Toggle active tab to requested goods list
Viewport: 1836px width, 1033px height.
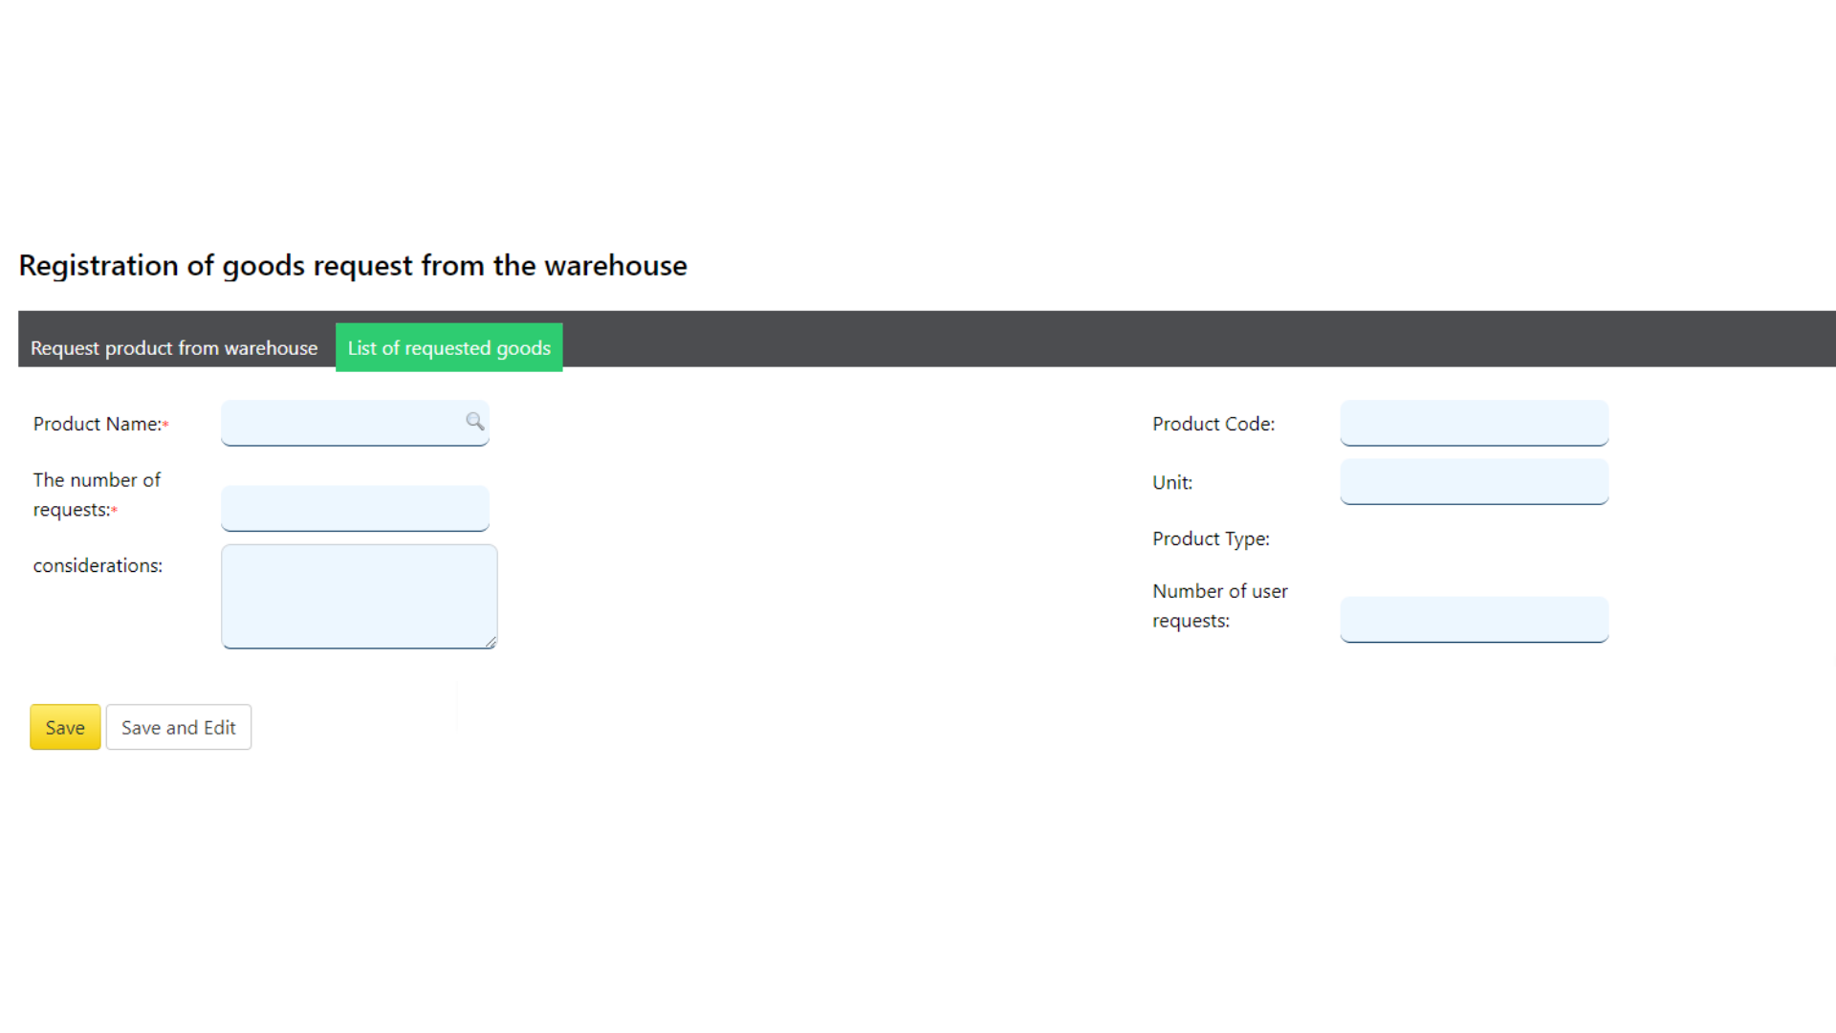[x=448, y=347]
